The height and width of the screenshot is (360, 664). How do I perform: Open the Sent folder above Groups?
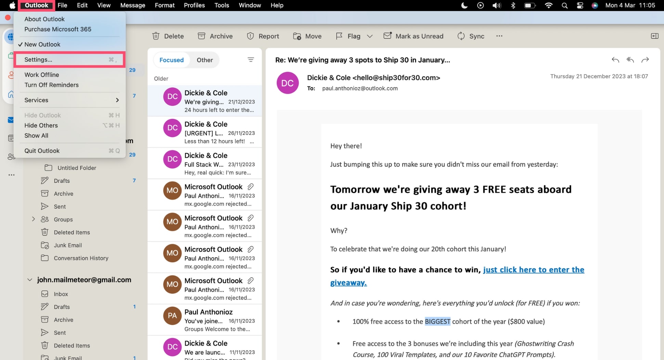click(x=60, y=207)
